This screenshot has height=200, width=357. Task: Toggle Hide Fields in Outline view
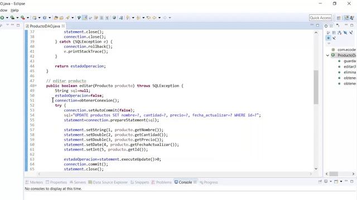tap(345, 33)
